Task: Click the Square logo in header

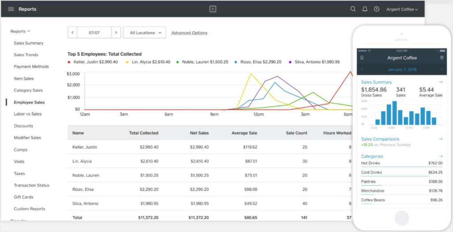Action: click(213, 9)
